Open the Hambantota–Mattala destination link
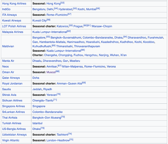The image size is (168, 144). pyautogui.click(x=52, y=42)
